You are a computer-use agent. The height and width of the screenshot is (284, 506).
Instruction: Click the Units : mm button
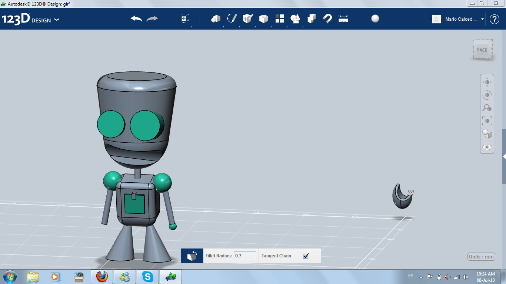[482, 257]
